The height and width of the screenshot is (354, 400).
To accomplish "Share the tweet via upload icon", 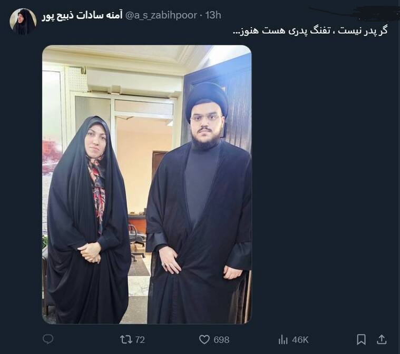I will pos(382,339).
